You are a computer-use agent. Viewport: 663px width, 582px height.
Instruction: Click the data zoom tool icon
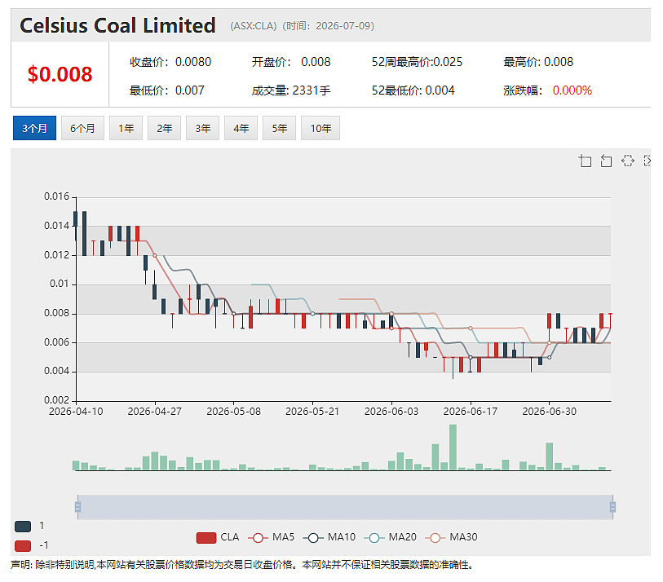[586, 161]
